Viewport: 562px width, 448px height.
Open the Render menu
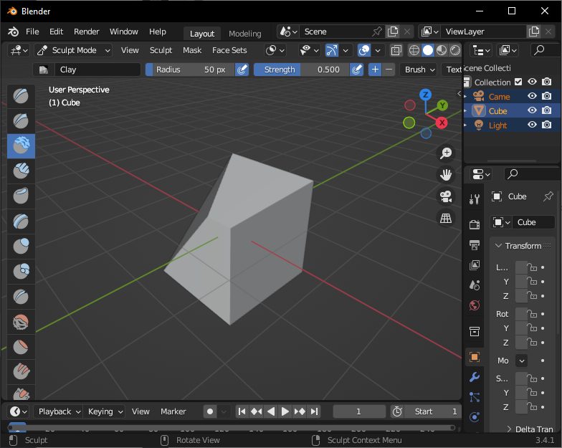pos(87,32)
